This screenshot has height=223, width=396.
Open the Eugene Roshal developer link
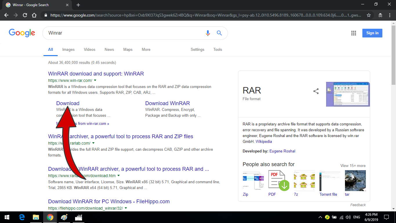(282, 151)
